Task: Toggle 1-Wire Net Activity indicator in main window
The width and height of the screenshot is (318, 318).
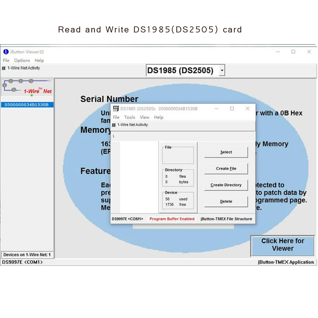Action: 3,68
